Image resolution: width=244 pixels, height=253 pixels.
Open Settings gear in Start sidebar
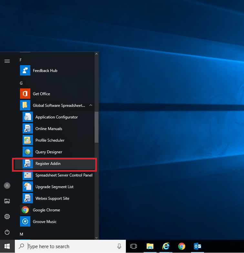(7, 217)
